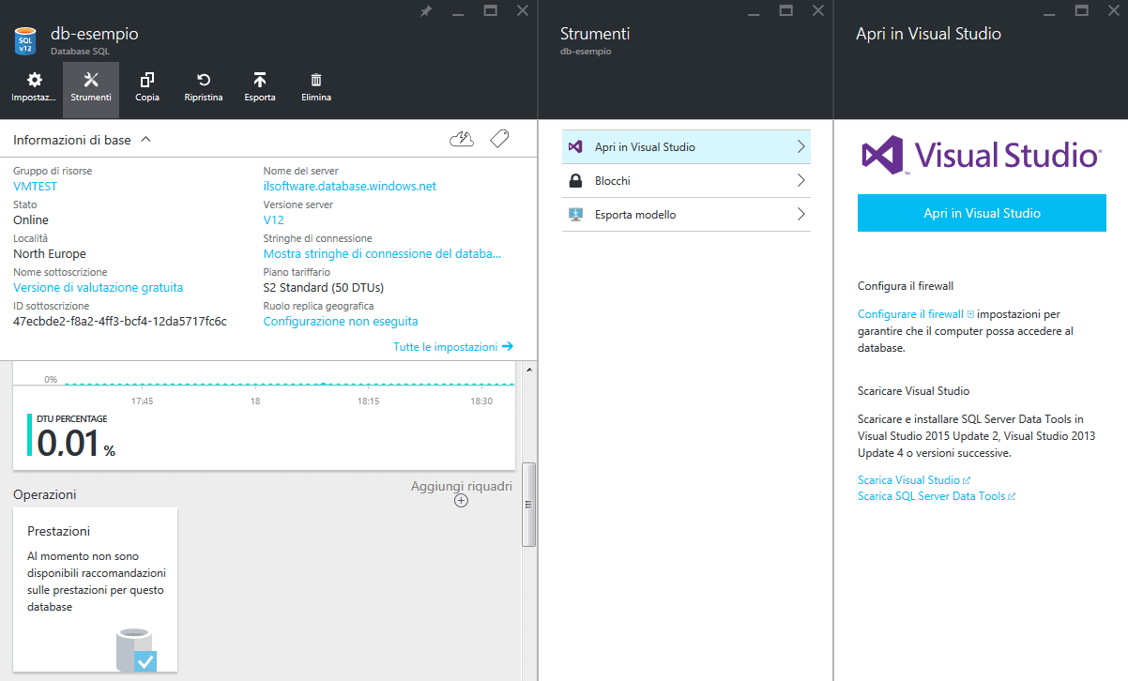Click the database checkmark icon in Prestazioni
The image size is (1128, 681).
(x=136, y=650)
